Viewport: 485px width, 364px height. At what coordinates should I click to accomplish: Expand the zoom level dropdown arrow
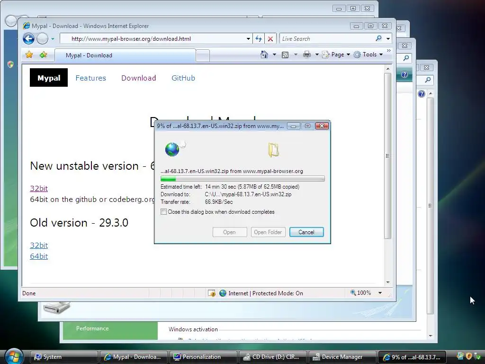point(380,293)
